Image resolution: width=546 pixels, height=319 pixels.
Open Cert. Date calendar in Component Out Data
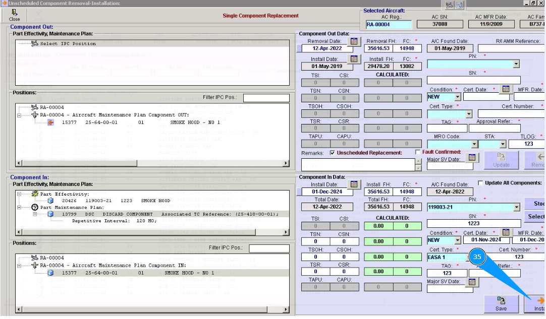coord(505,89)
